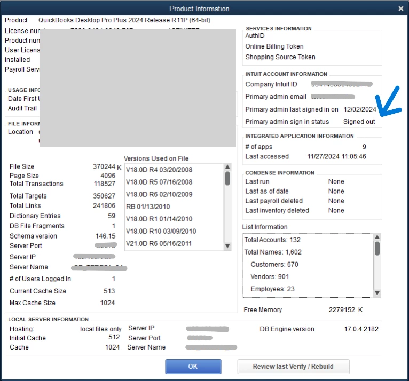Click Last inventory deleted None value
This screenshot has height=381, width=409.
[x=336, y=210]
